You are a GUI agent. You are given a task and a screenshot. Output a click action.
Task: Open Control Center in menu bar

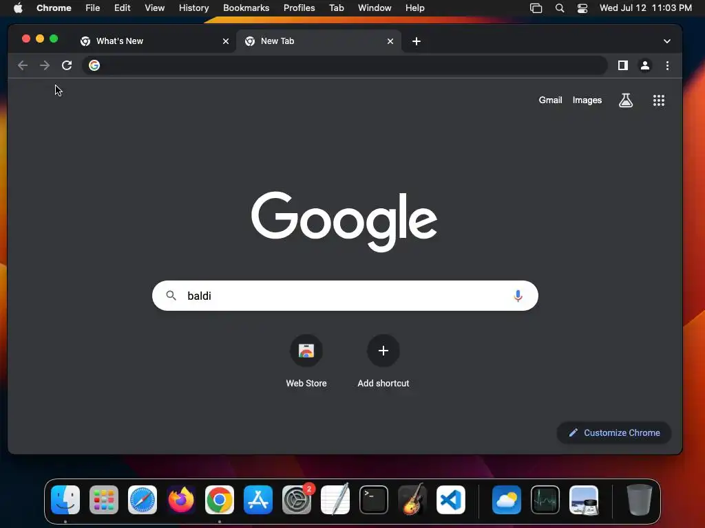582,8
